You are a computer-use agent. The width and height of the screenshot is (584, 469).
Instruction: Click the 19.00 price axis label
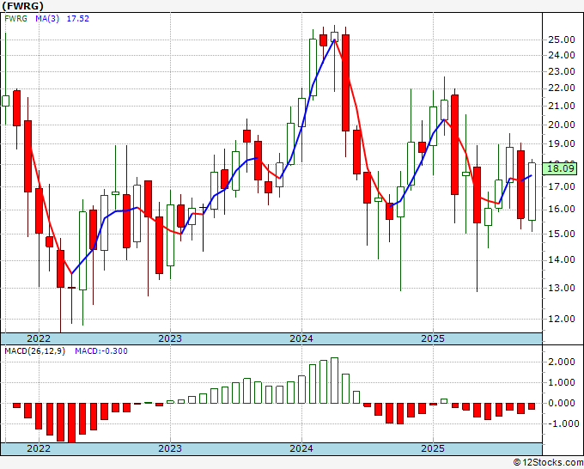pos(562,143)
